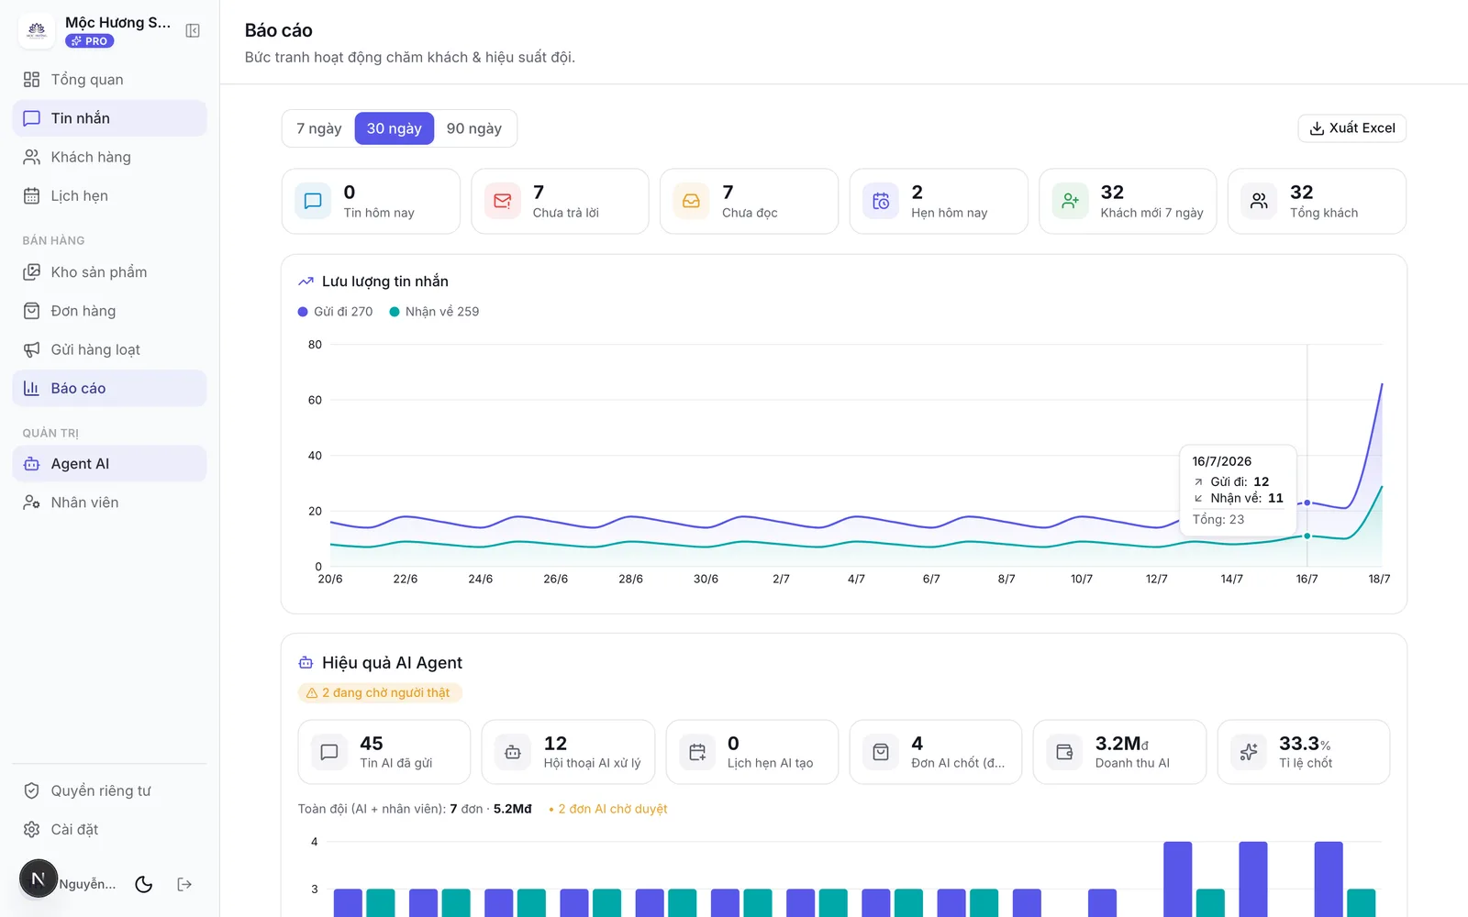Open the Nguyễn user profile avatar

point(39,878)
